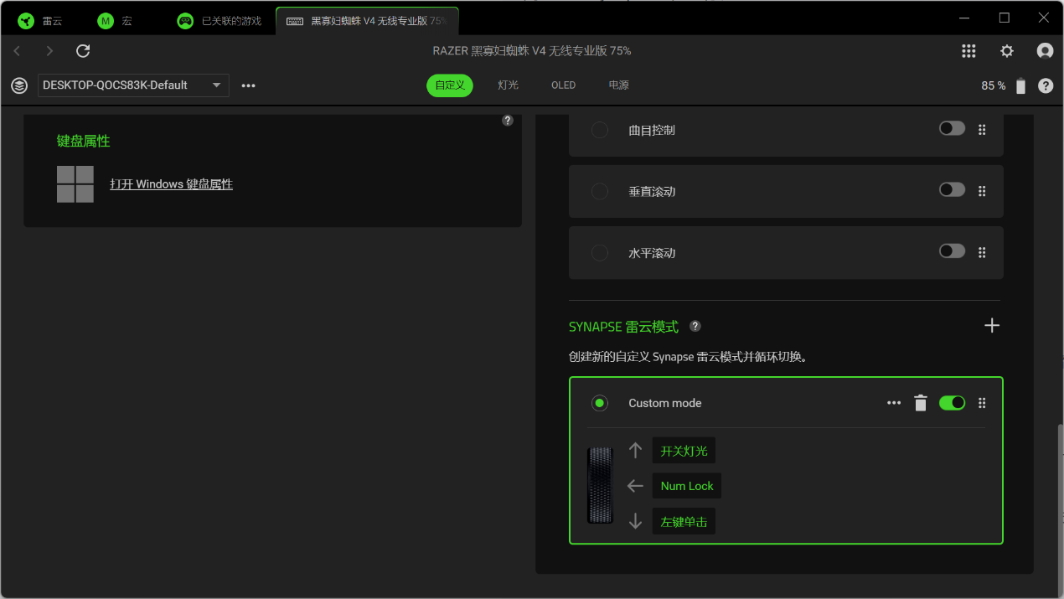
Task: Open the user account icon
Action: pyautogui.click(x=1045, y=51)
